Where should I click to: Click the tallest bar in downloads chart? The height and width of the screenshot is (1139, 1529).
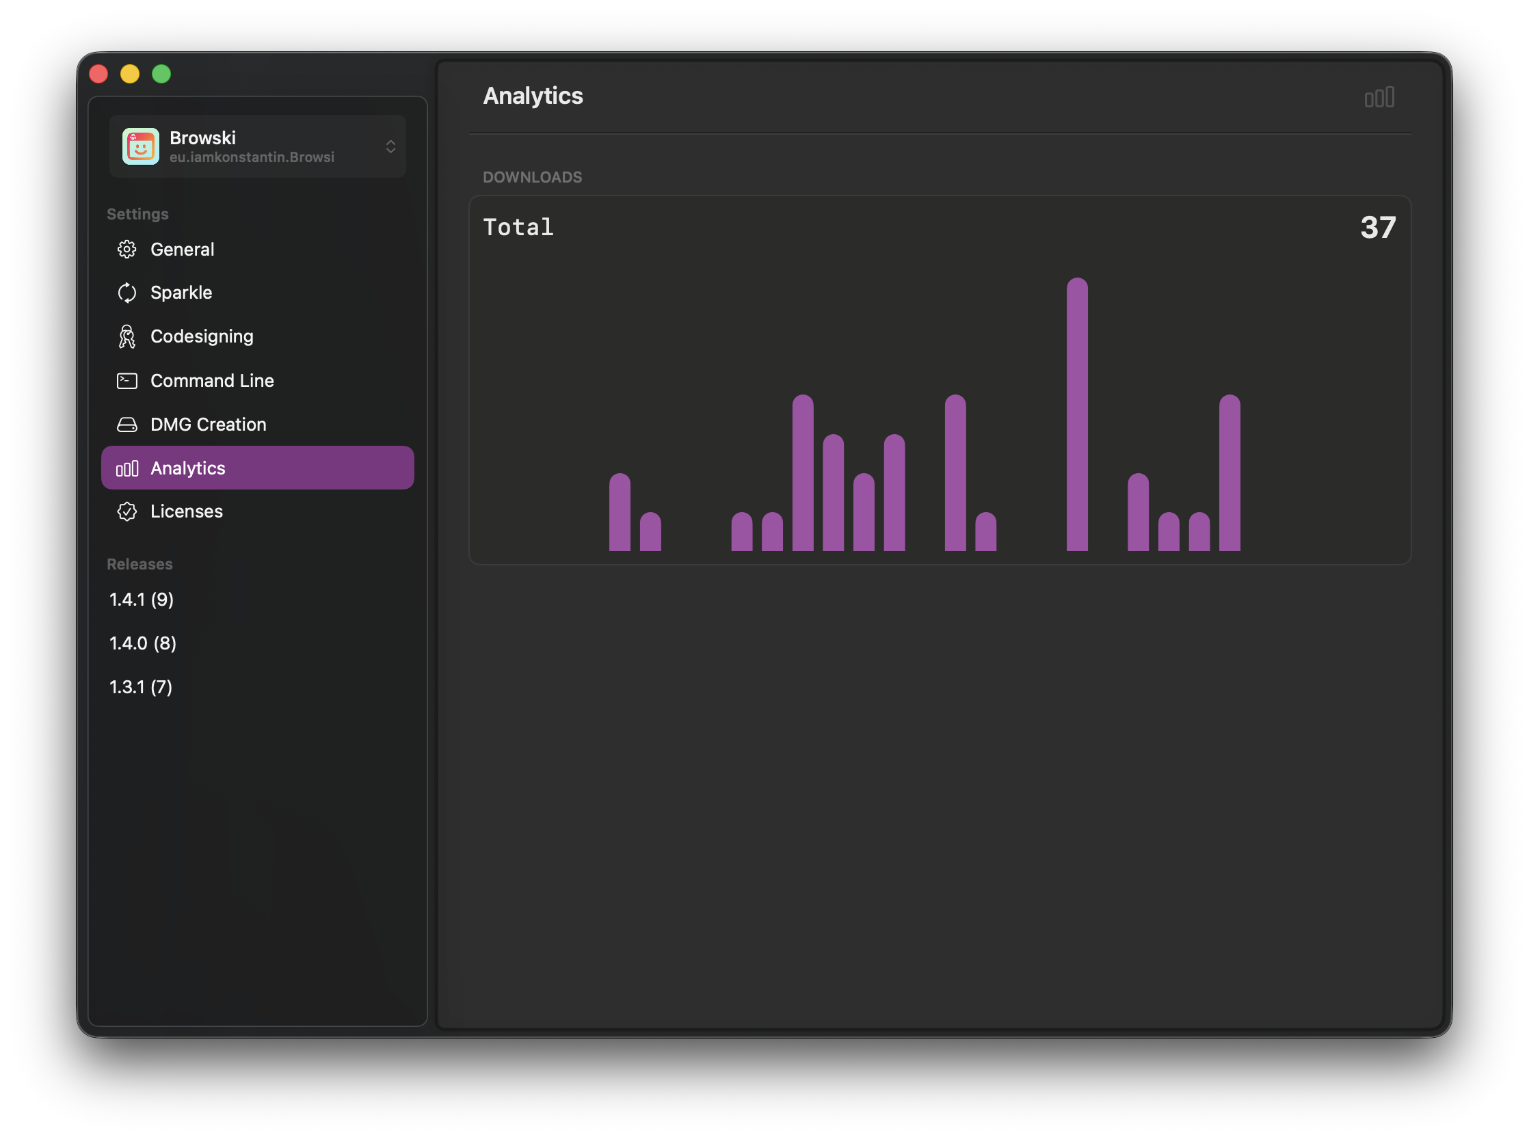pyautogui.click(x=1076, y=414)
